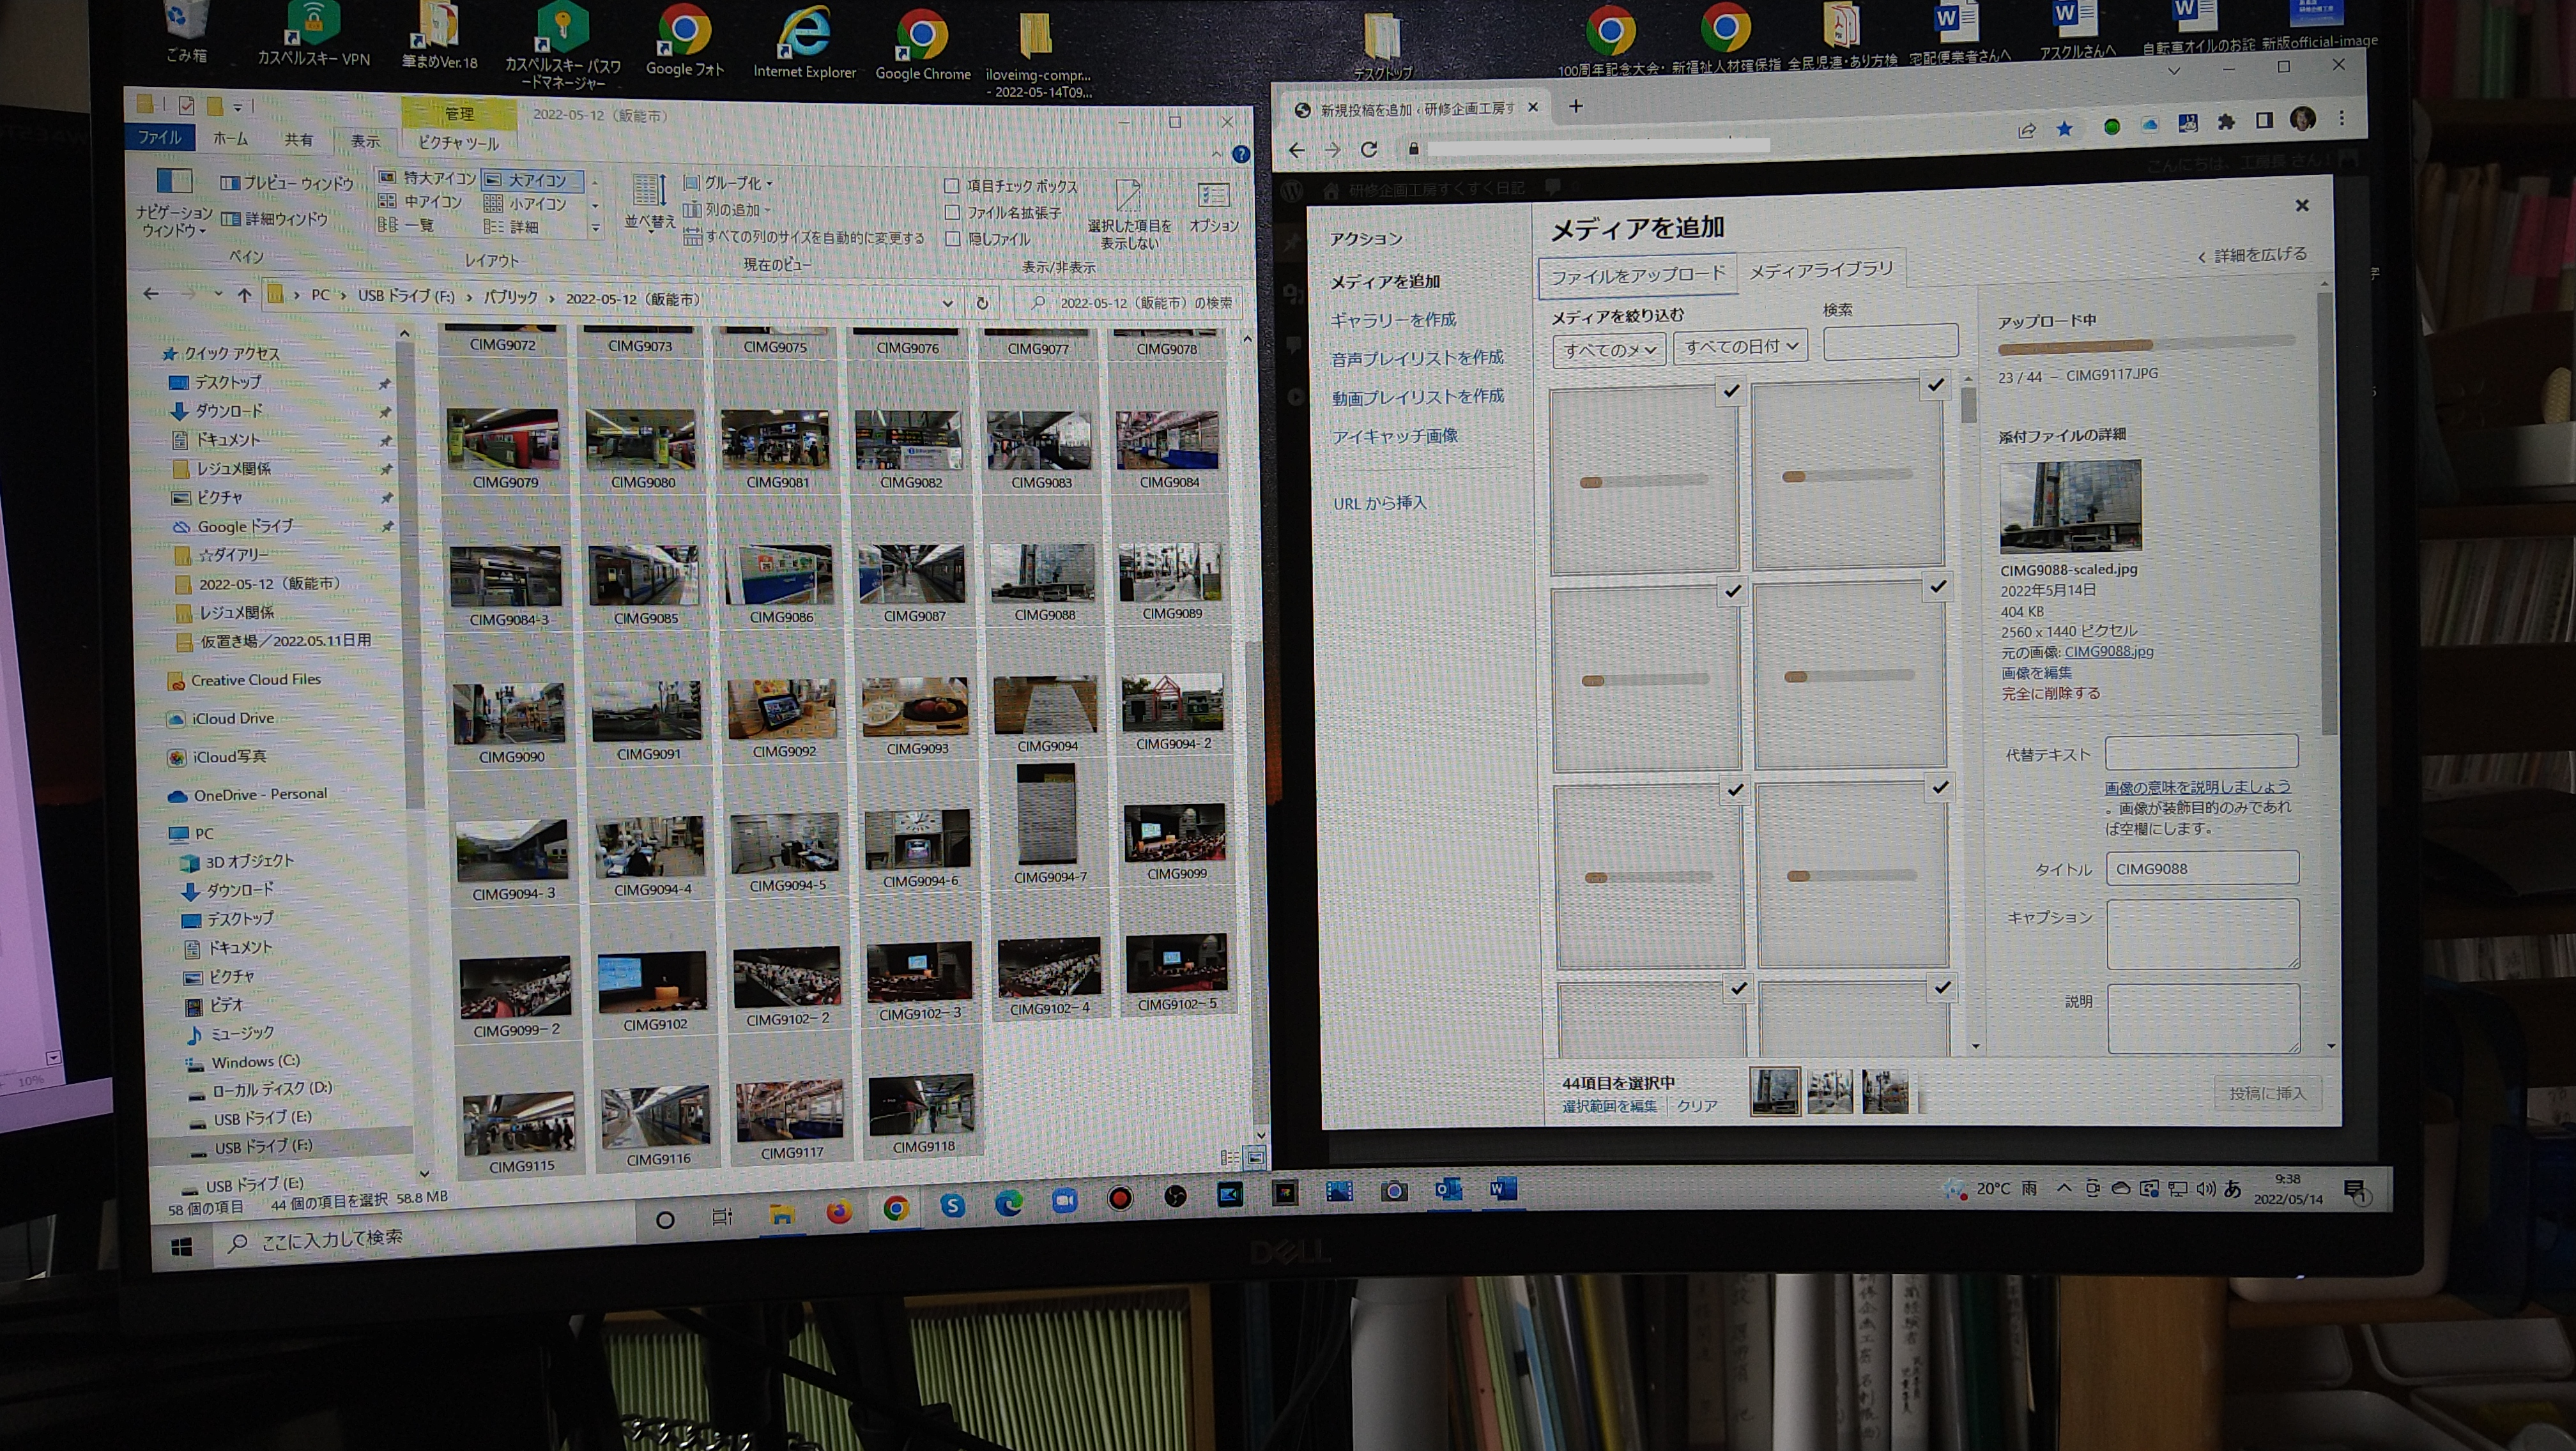Open Firefox from taskbar
This screenshot has height=1451, width=2576.
tap(839, 1211)
